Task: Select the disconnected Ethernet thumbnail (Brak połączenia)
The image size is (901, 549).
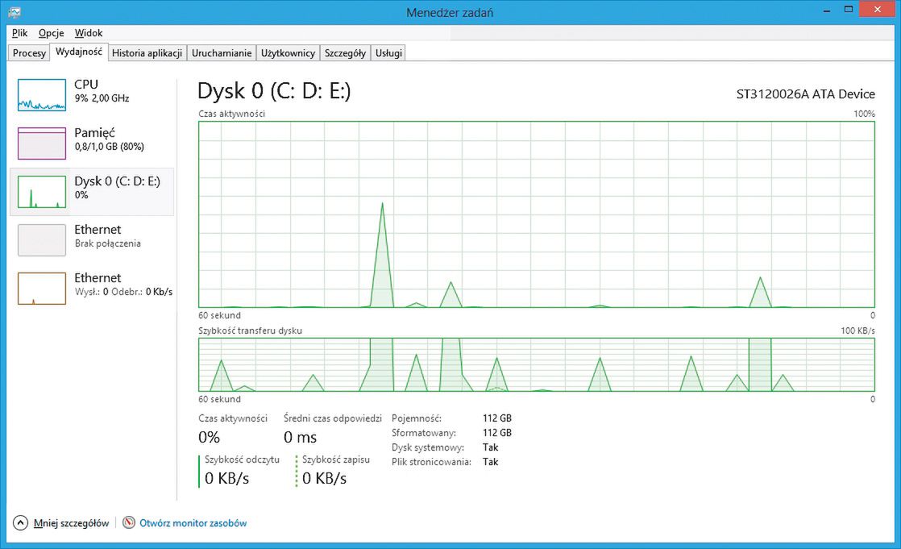Action: tap(42, 239)
